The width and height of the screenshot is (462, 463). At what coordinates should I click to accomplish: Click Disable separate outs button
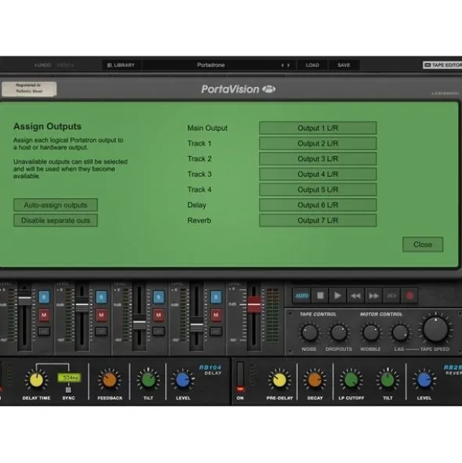(56, 220)
